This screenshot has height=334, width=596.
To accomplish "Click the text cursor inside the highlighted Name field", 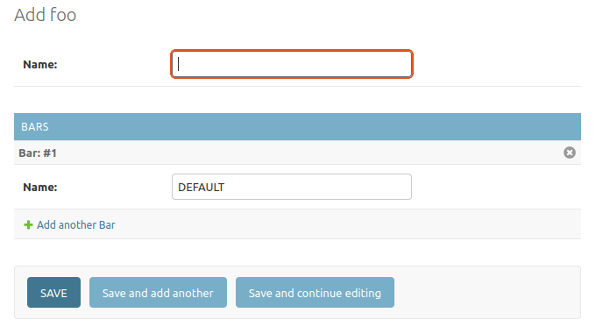I will tap(178, 64).
